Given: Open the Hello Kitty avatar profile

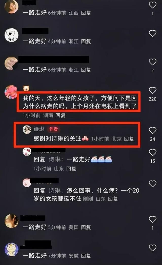Looking at the screenshot, I should coord(27,151).
